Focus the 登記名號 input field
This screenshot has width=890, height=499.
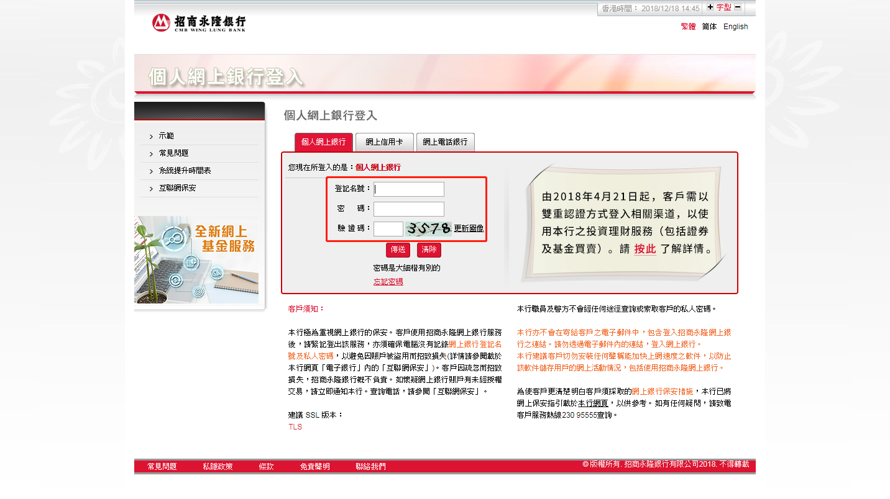409,189
